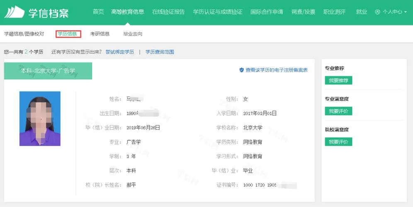
Task: Select 国际合作申请 in the navigation bar
Action: 267,12
